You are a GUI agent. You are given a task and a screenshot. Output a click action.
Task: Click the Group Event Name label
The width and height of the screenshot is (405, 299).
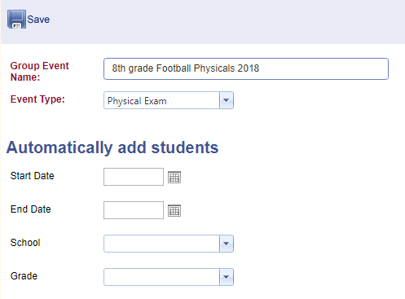point(39,72)
